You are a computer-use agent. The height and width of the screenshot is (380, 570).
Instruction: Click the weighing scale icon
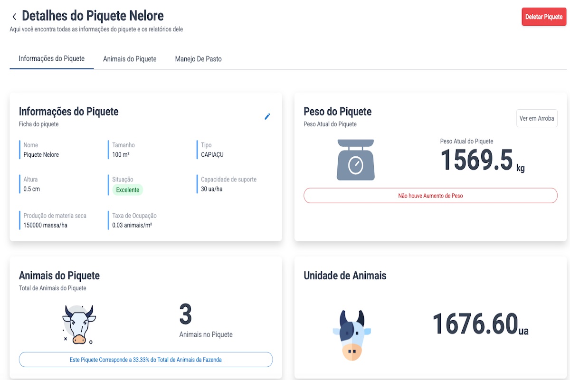point(356,160)
